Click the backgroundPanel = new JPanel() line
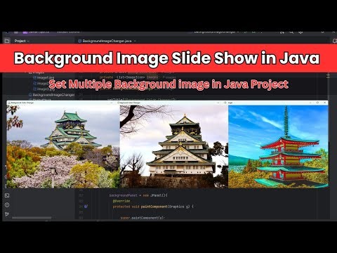The height and width of the screenshot is (253, 337). [138, 195]
